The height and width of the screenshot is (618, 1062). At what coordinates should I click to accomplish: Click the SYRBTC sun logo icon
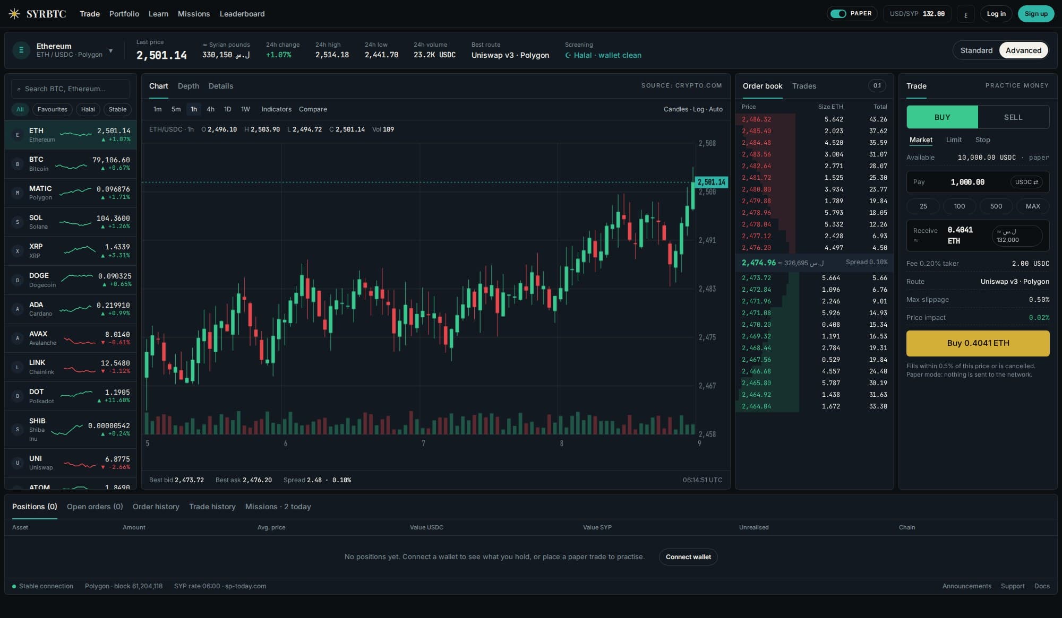14,14
